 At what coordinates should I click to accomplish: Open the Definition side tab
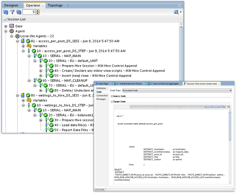(x=101, y=88)
